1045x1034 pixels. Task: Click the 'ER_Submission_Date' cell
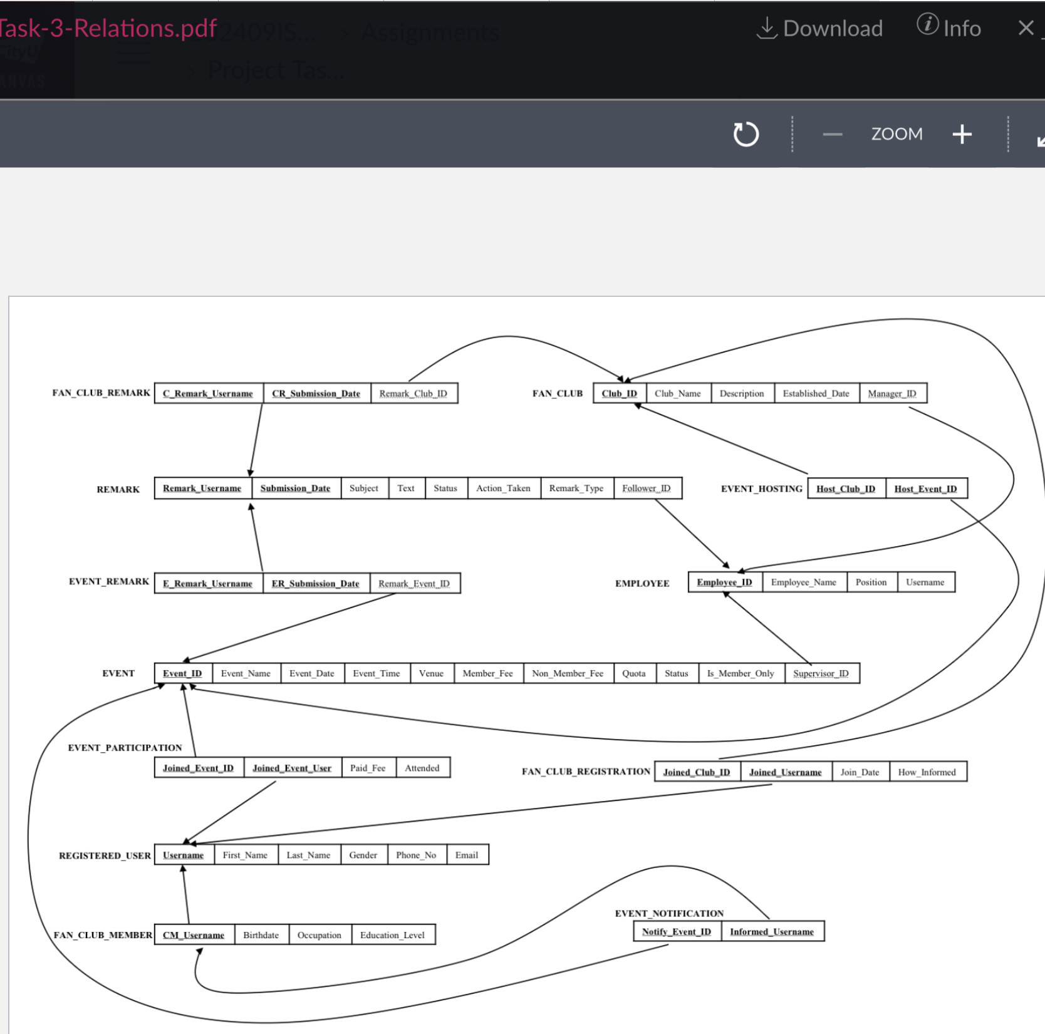coord(316,584)
